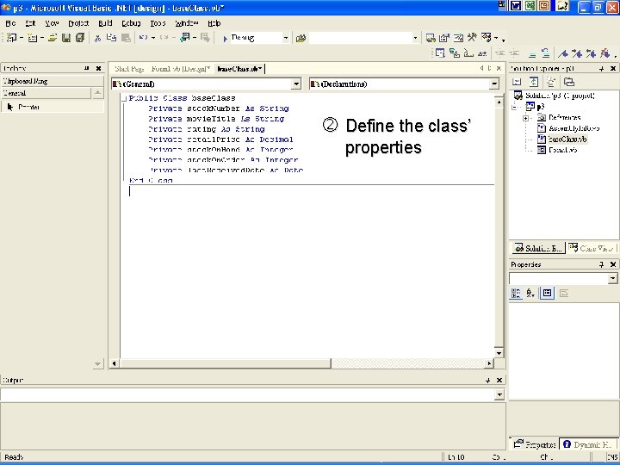The height and width of the screenshot is (465, 620).
Task: Click the Add New Item toolbar icon
Action: (x=33, y=38)
